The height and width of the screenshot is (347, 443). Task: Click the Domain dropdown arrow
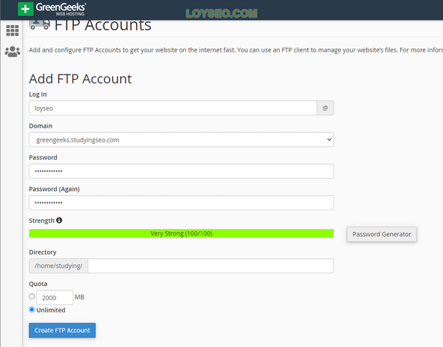328,140
